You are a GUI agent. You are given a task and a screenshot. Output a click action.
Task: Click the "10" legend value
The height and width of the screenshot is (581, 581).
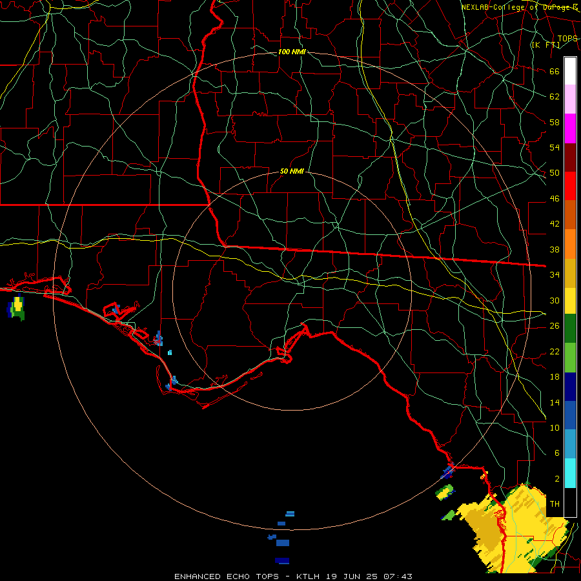[555, 427]
